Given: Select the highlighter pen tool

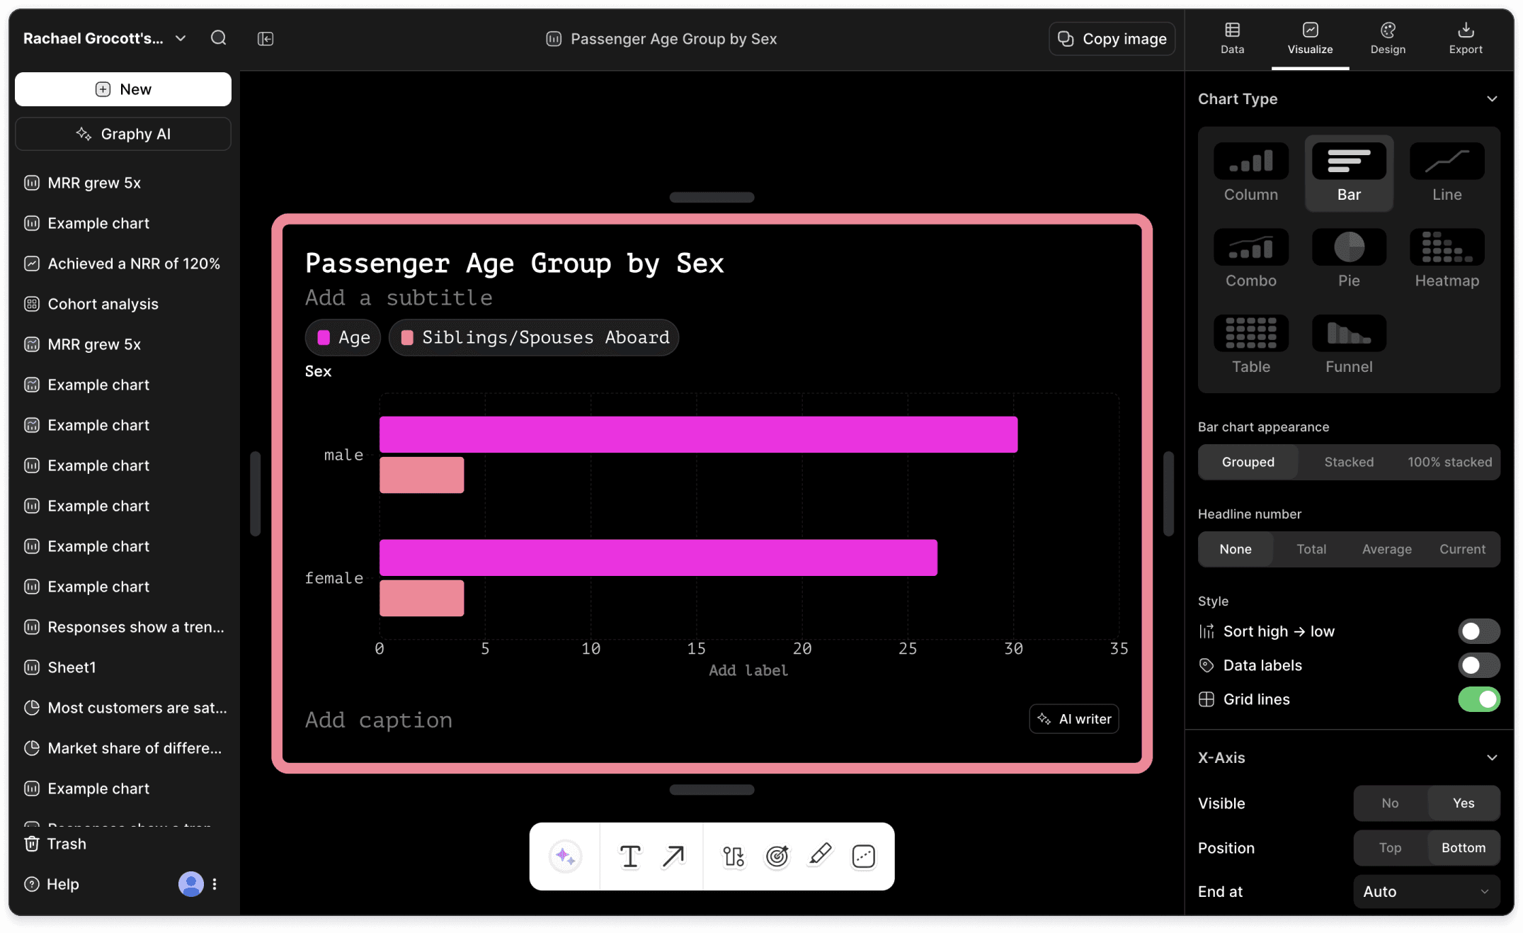Looking at the screenshot, I should coord(820,855).
